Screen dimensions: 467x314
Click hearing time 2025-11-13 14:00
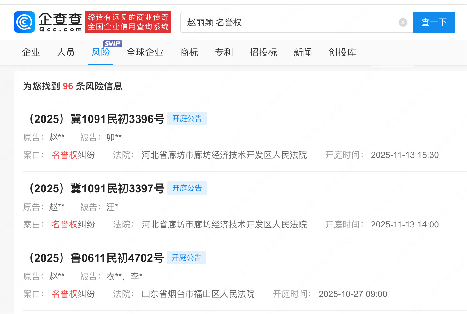click(x=405, y=224)
